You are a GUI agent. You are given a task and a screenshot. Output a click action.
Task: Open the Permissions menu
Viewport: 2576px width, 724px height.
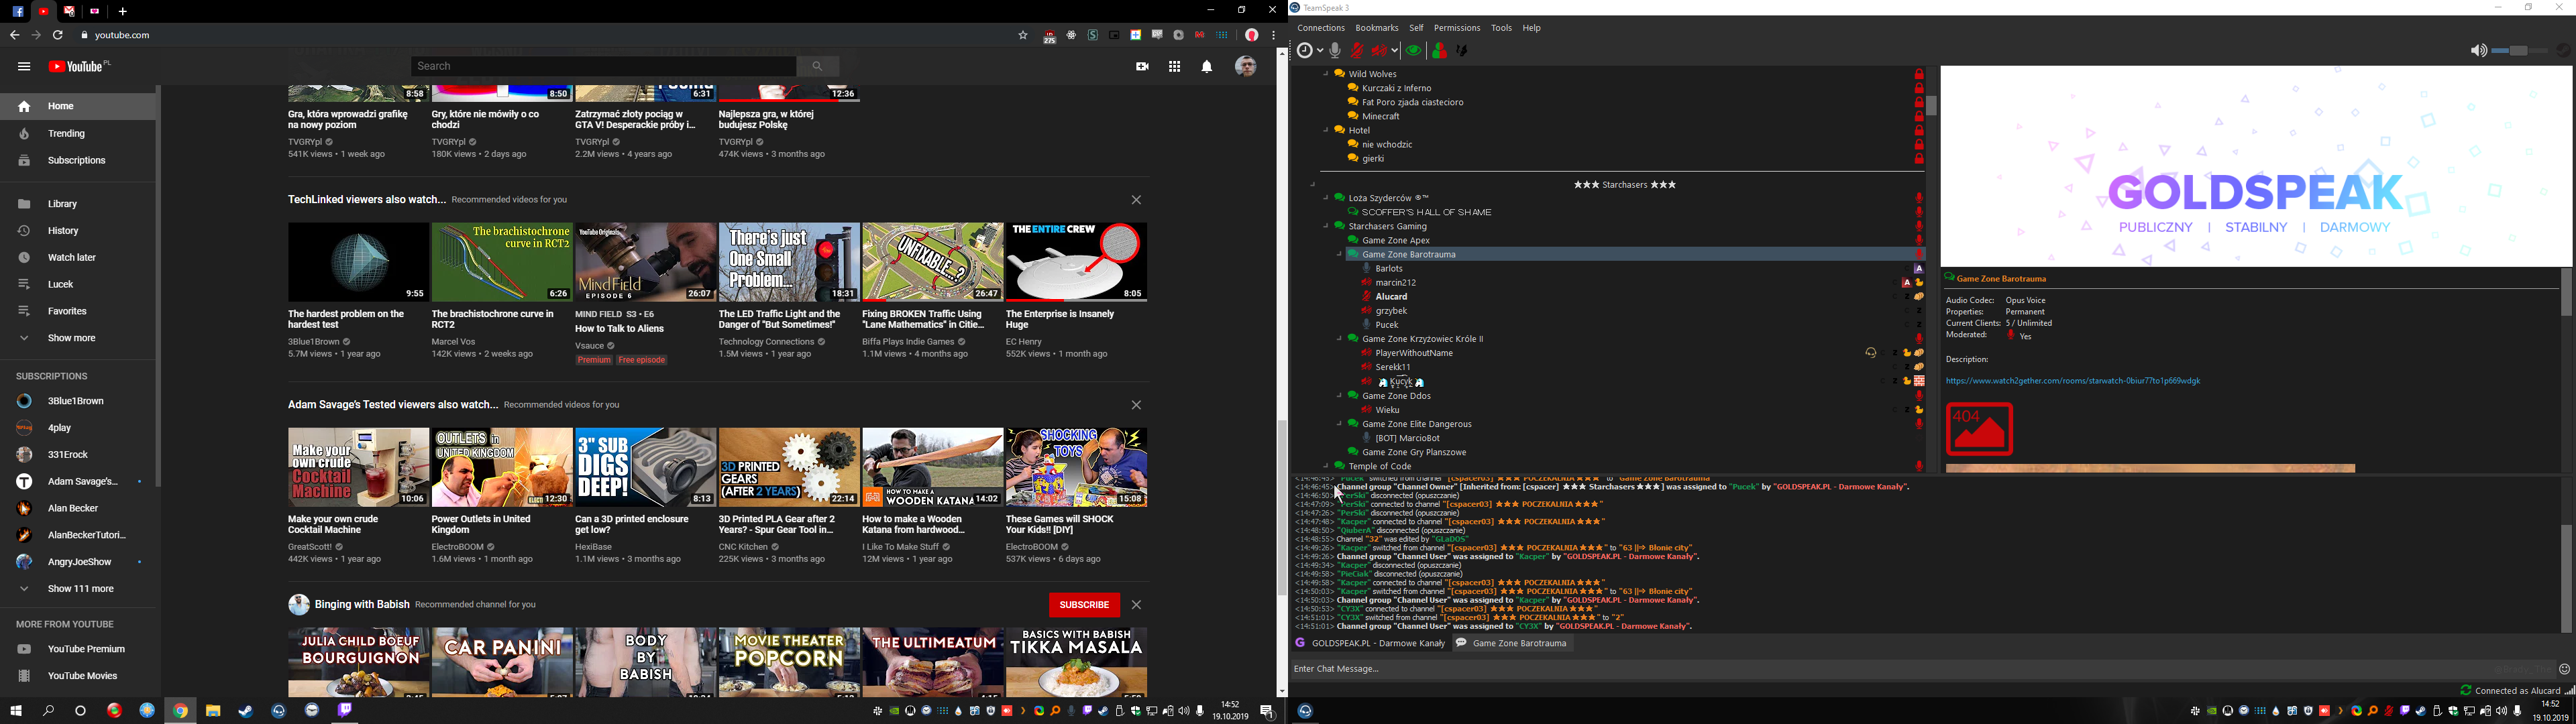tap(1456, 28)
